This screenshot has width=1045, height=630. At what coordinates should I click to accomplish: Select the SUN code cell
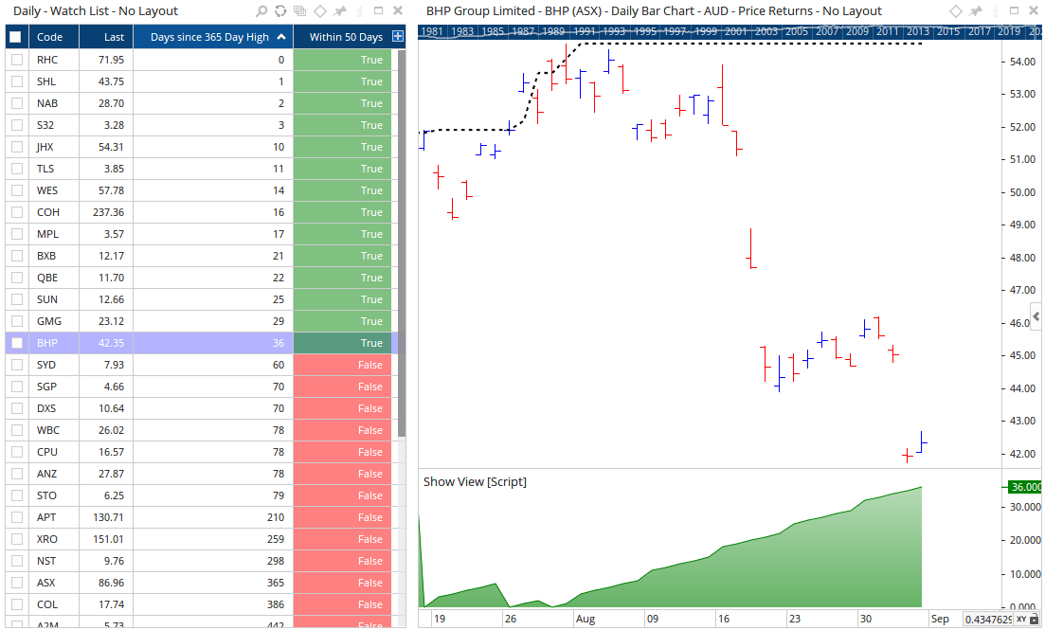(54, 299)
